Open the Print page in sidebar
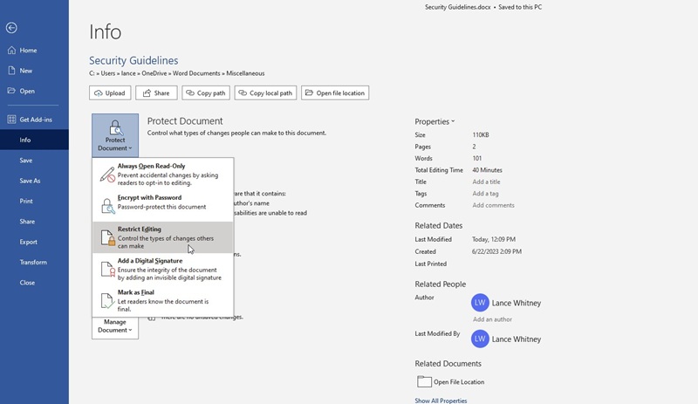This screenshot has height=404, width=698. pyautogui.click(x=27, y=201)
